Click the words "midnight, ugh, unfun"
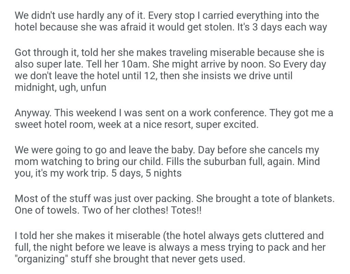Screen dimensions: 350x274 [60, 88]
